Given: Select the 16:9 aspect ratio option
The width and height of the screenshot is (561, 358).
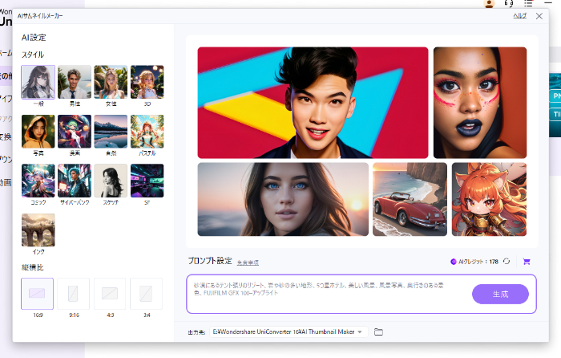Looking at the screenshot, I should [37, 294].
